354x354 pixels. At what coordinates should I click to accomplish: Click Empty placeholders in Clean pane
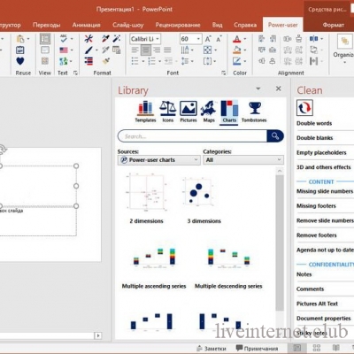point(321,152)
